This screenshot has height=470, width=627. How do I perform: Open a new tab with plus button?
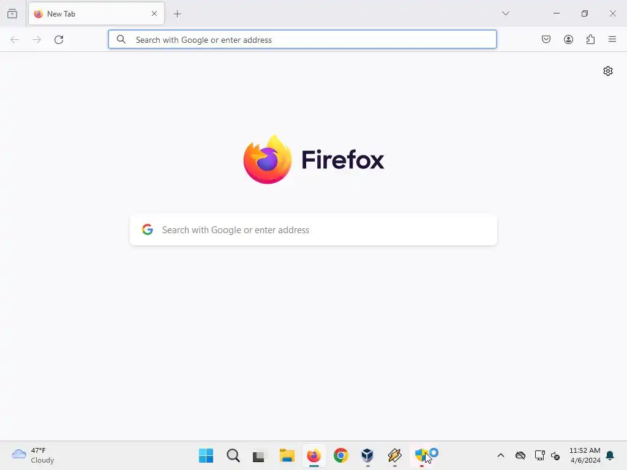click(177, 14)
